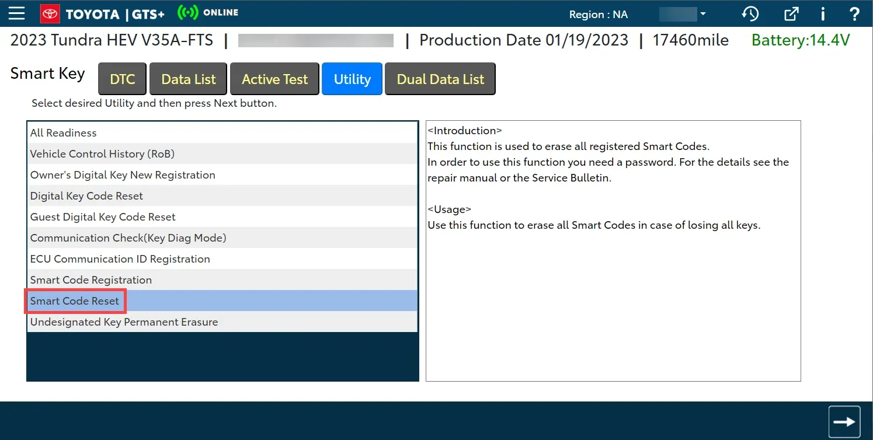
Task: Open the history clock icon
Action: (750, 13)
